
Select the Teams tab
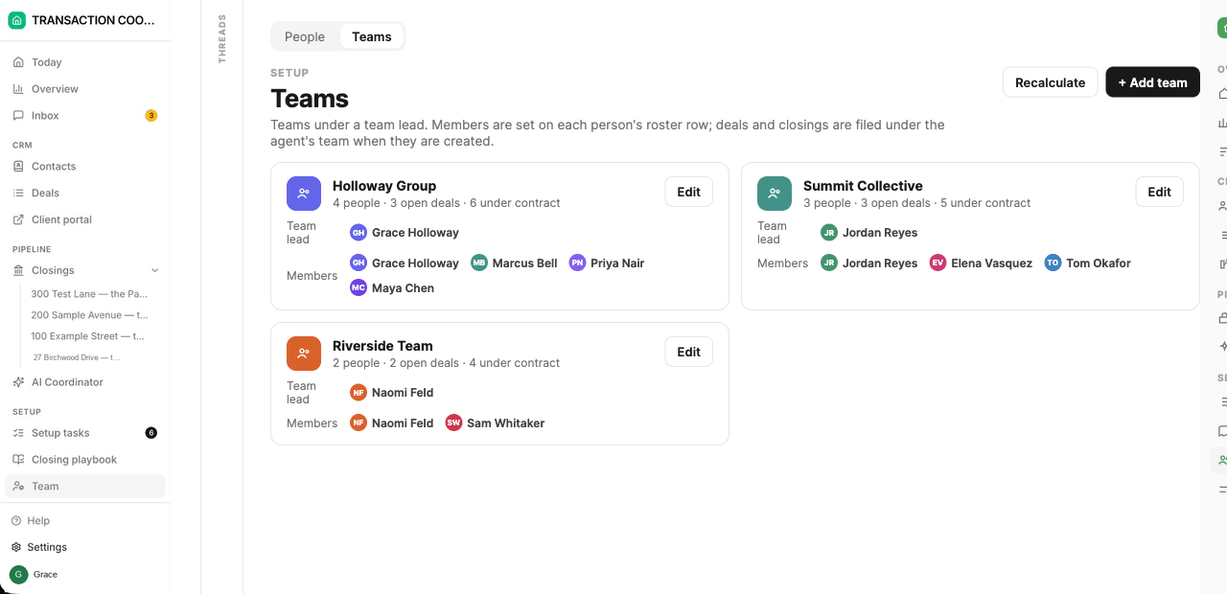372,36
